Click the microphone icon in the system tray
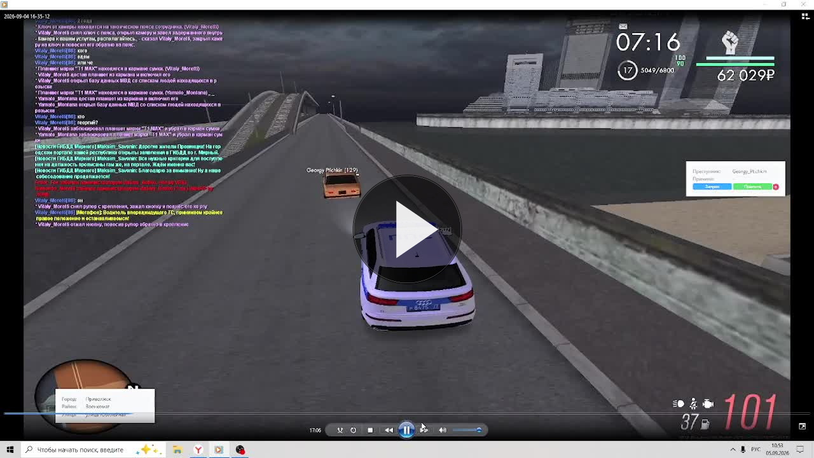Image resolution: width=814 pixels, height=458 pixels. 743,450
